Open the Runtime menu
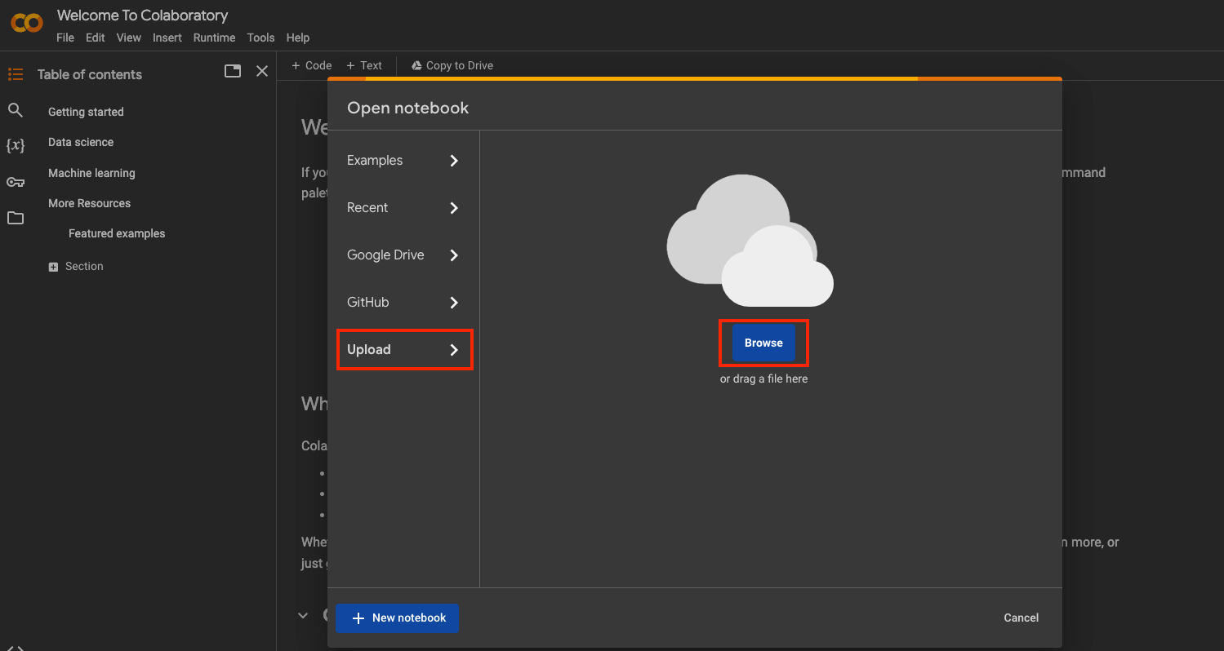1224x651 pixels. pyautogui.click(x=214, y=38)
